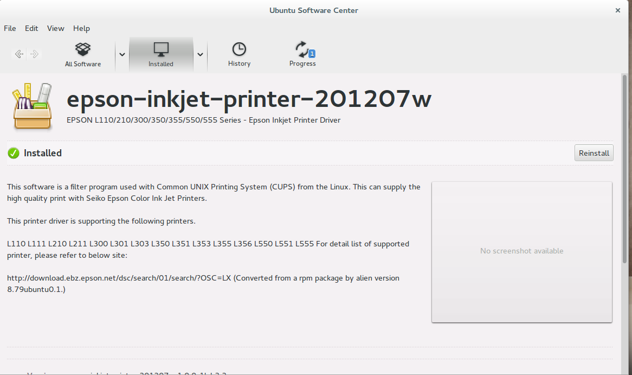
Task: Click 'This printer driver is supporting' paragraph
Action: click(x=101, y=221)
